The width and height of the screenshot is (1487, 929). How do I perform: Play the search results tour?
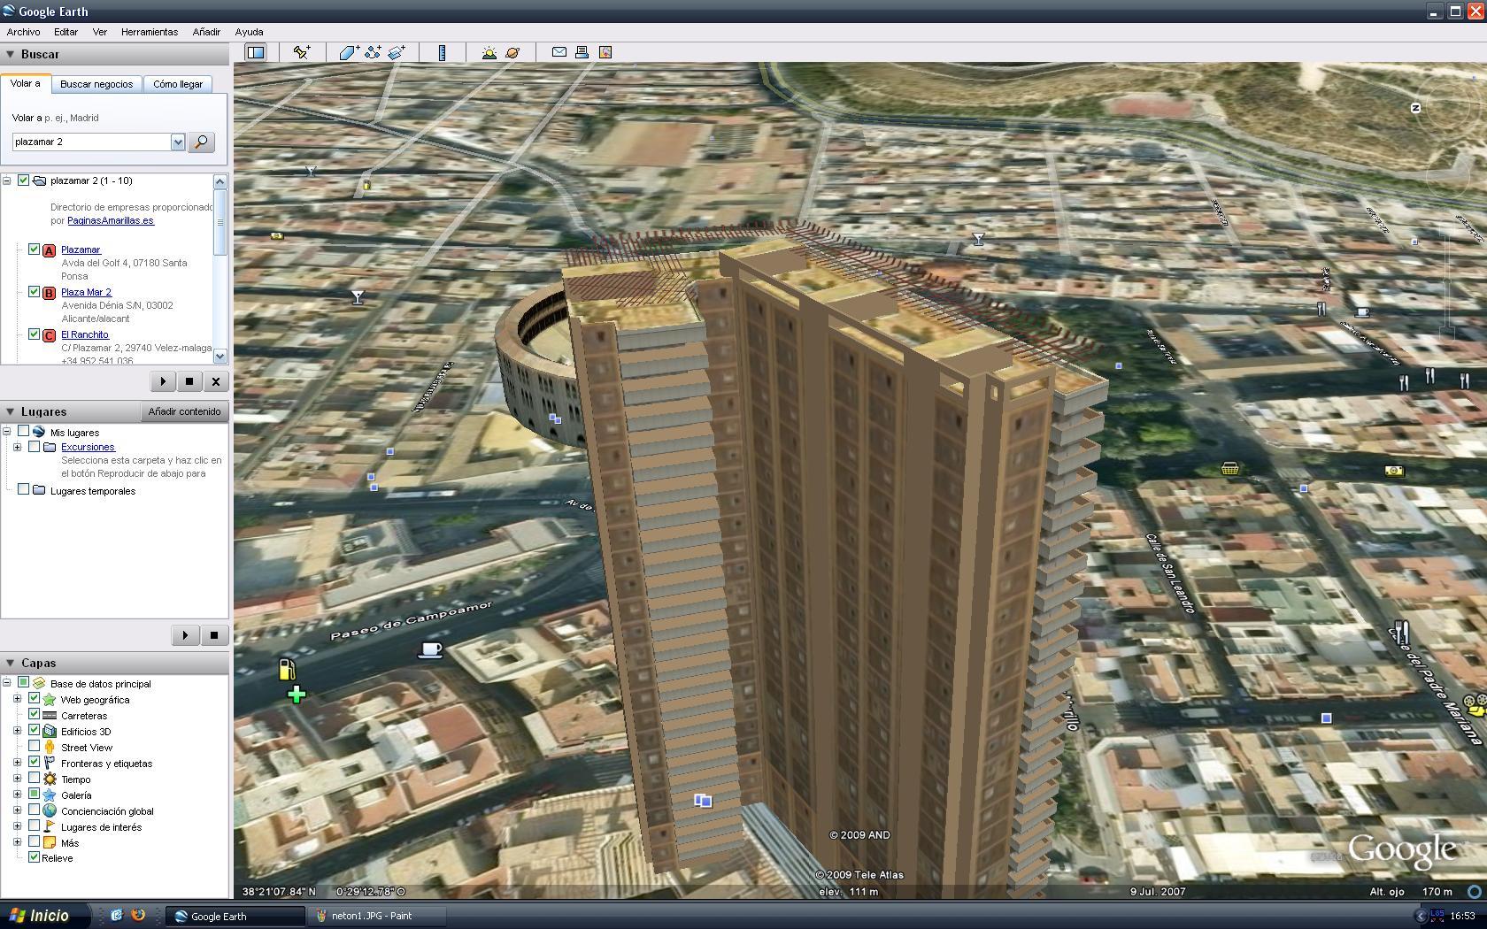(163, 381)
